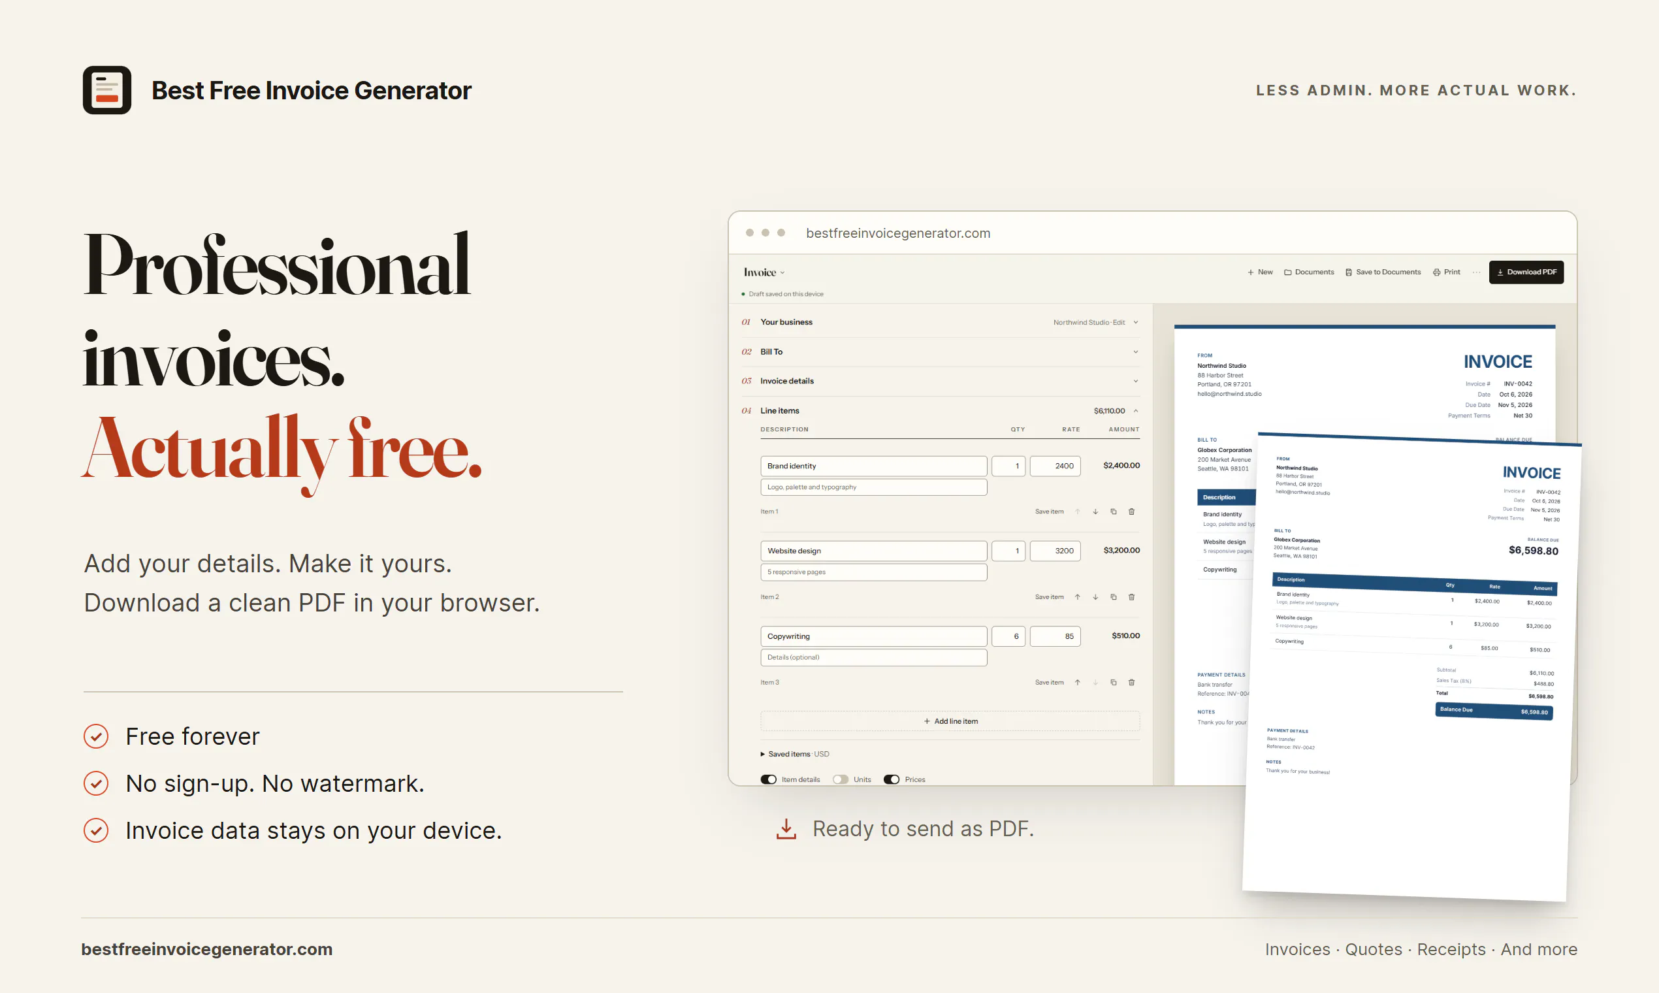The width and height of the screenshot is (1659, 993).
Task: Open the three-dot more options menu
Action: [1475, 272]
